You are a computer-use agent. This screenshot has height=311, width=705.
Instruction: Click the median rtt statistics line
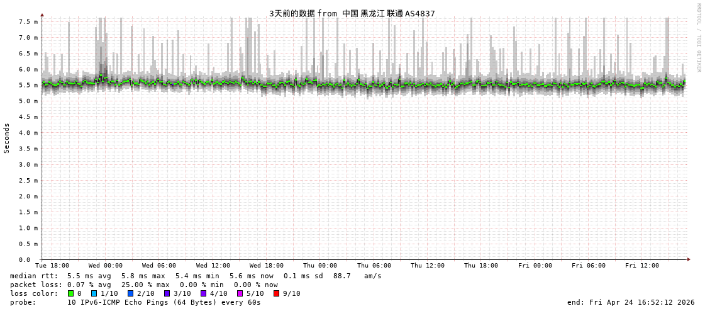tap(196, 276)
